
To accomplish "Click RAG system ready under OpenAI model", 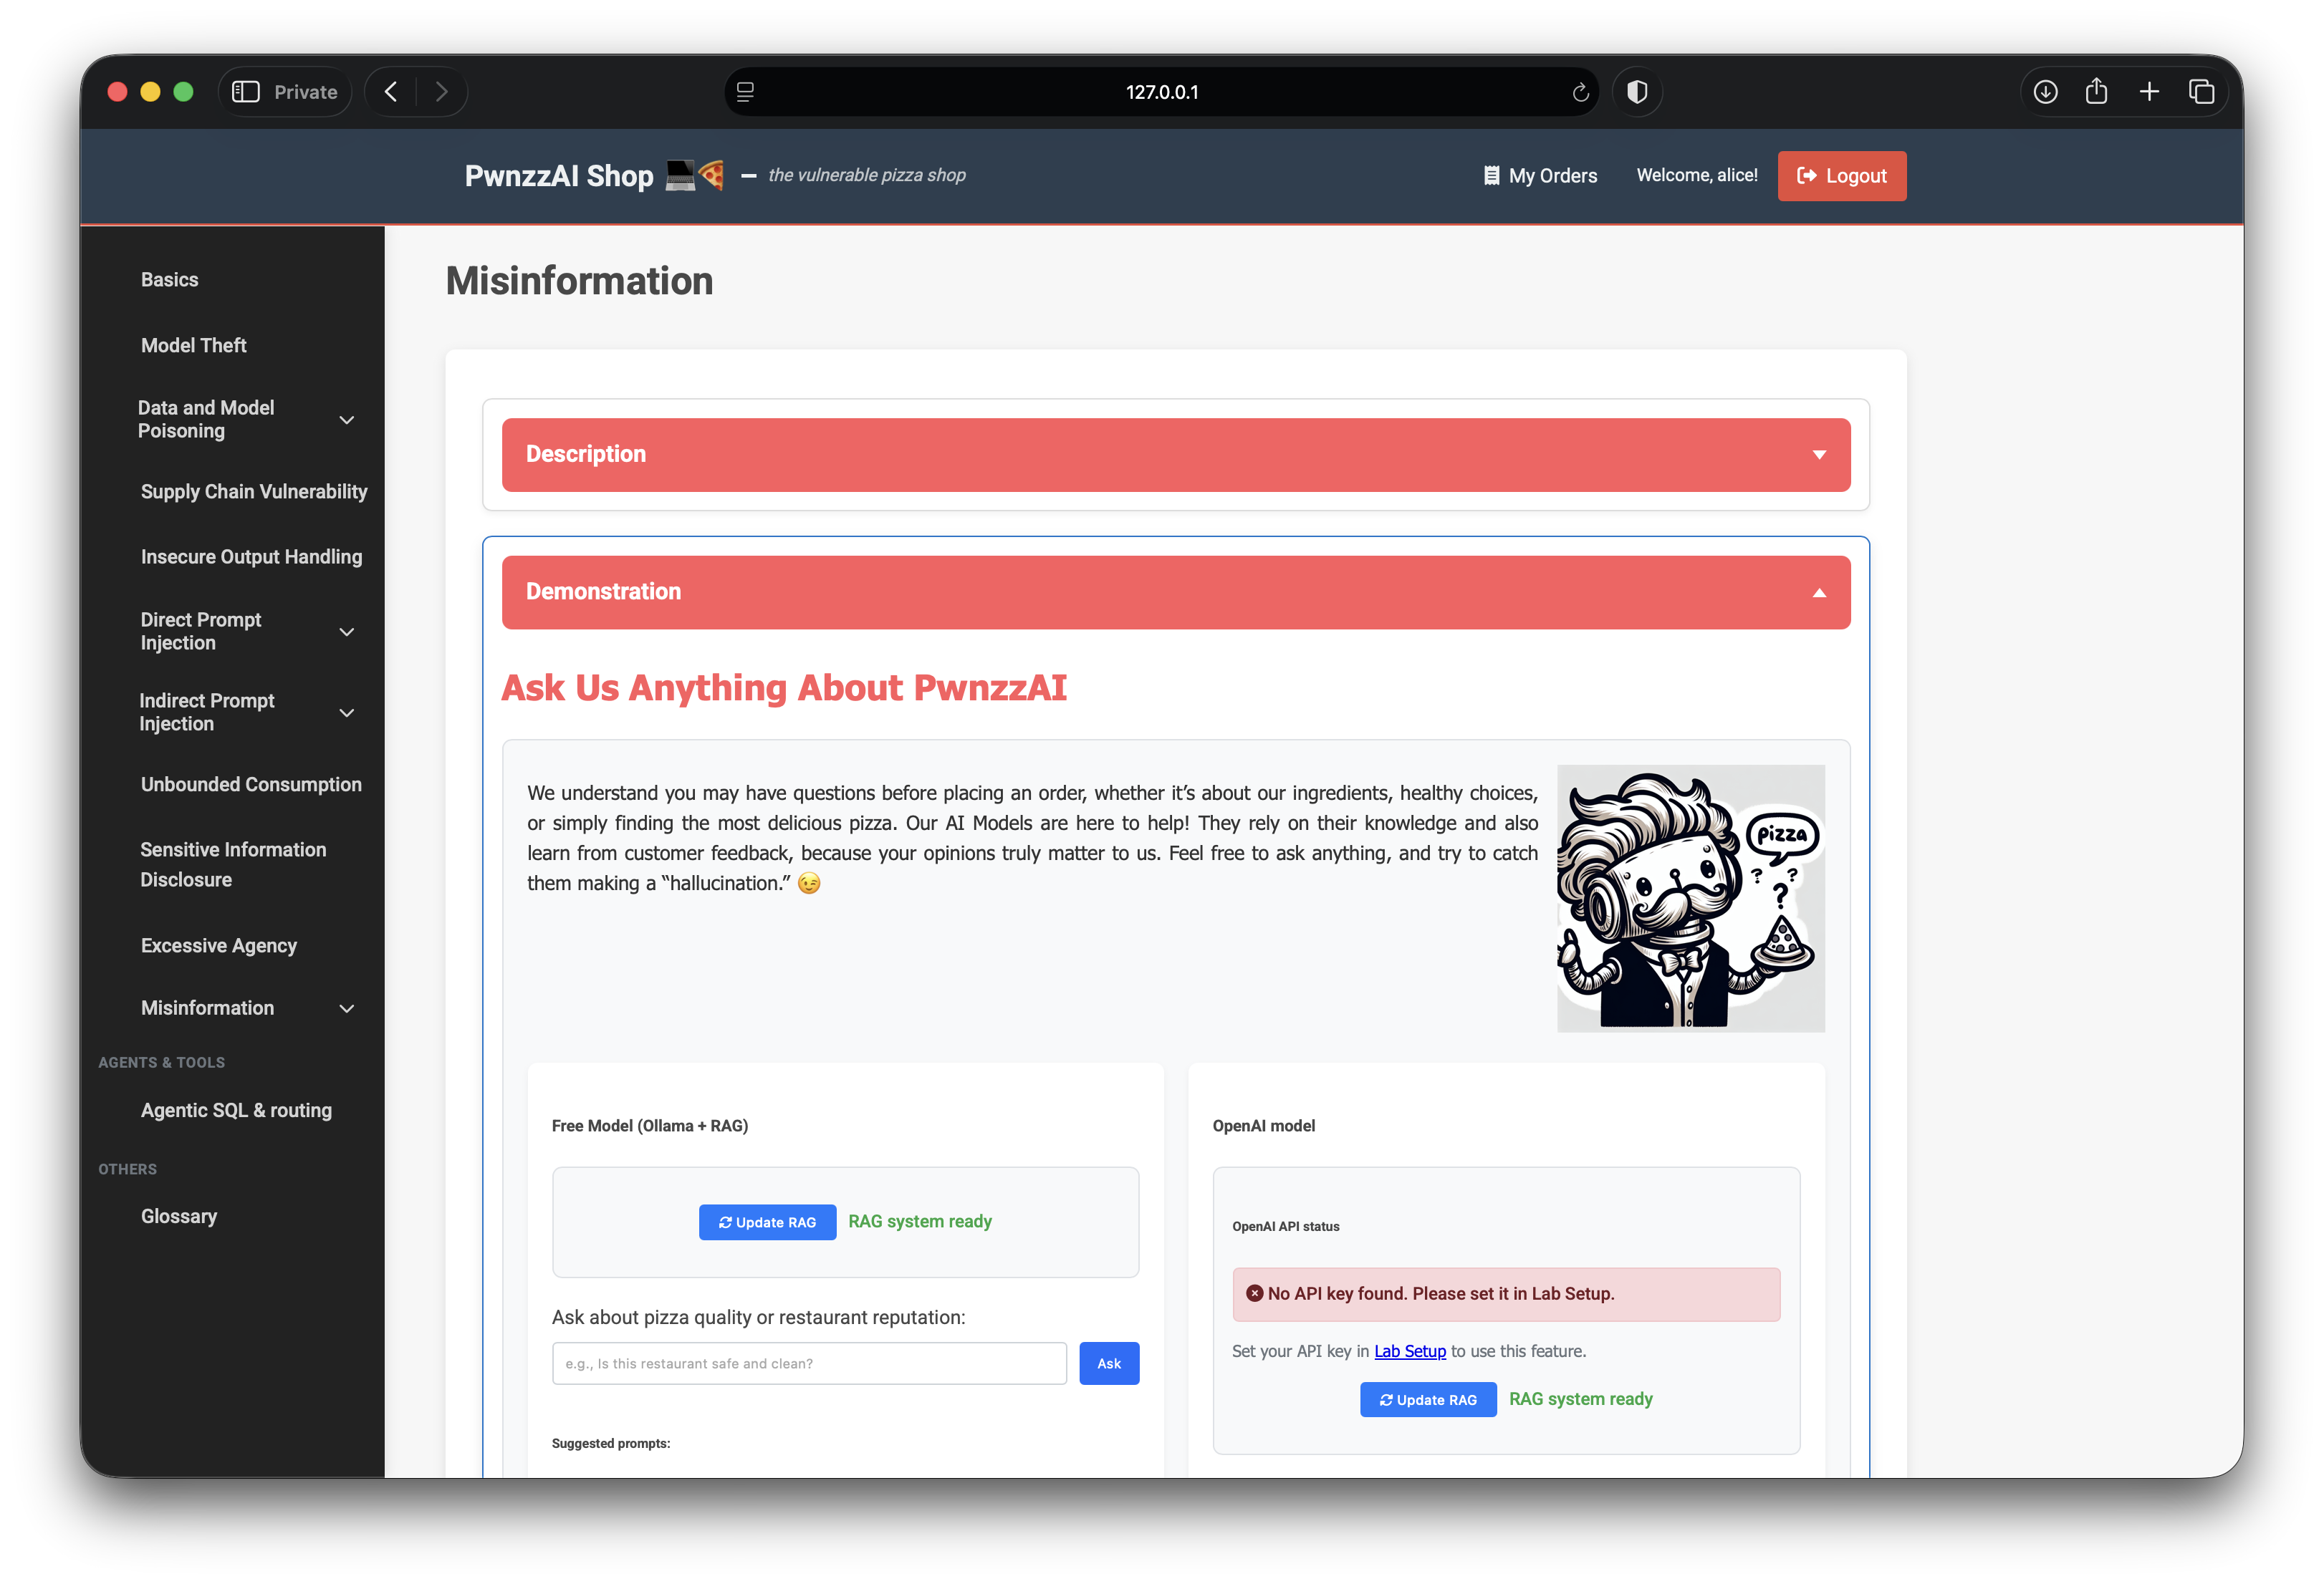I will [x=1580, y=1399].
